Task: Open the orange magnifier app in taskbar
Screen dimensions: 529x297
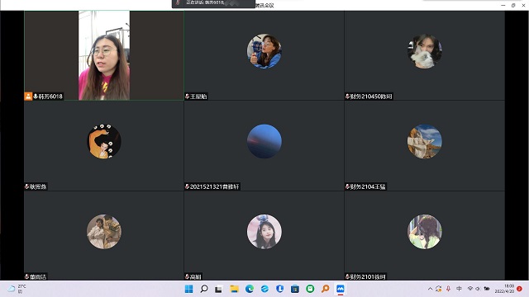Action: click(325, 289)
